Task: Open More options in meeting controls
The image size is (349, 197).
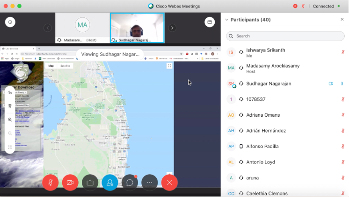Action: coord(150,183)
